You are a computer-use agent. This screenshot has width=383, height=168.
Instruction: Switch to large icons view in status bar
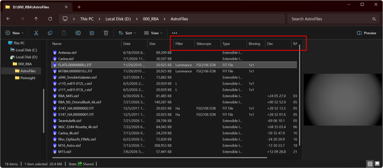tap(377, 164)
